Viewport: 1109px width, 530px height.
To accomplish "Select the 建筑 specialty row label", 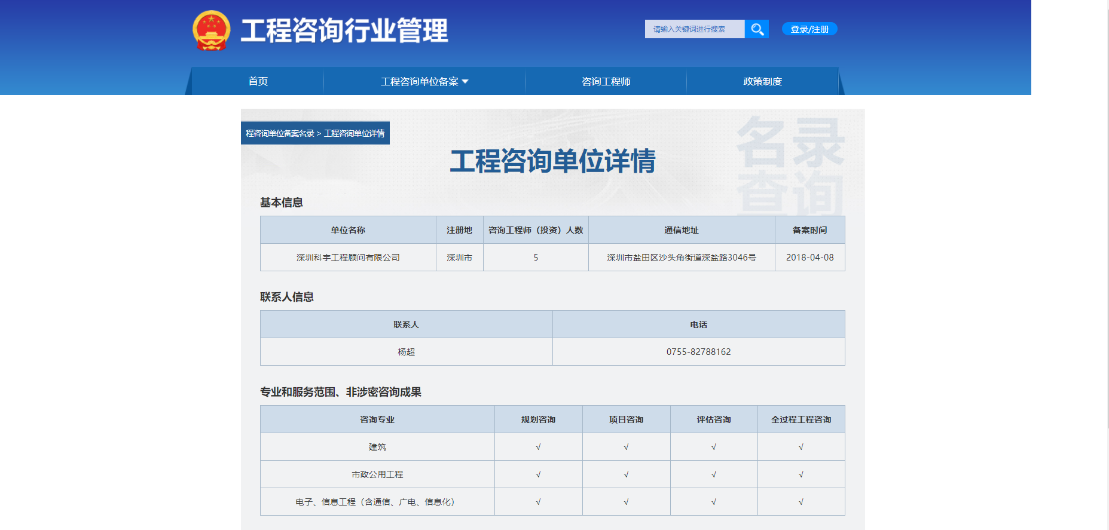I will point(377,447).
